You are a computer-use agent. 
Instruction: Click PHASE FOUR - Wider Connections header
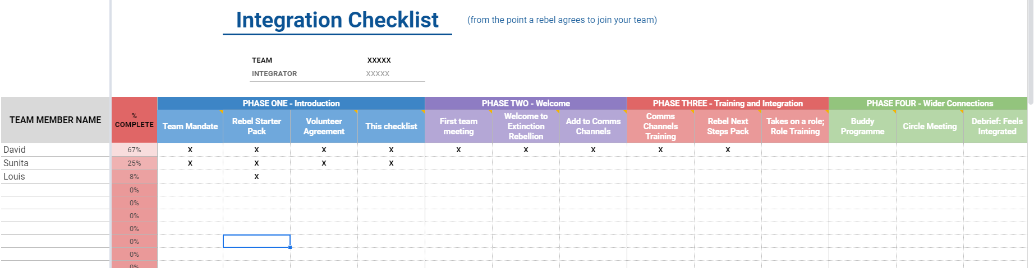(929, 104)
